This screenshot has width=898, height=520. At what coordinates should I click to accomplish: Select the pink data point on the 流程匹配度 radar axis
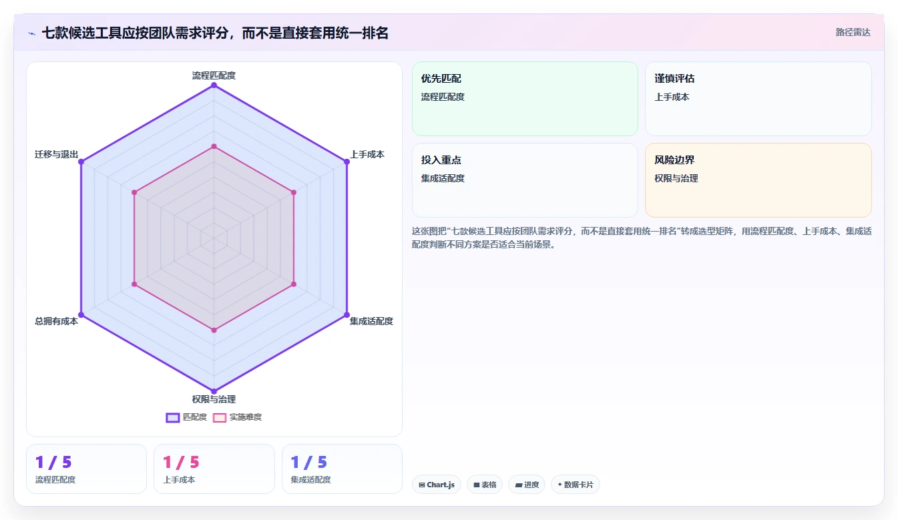[214, 146]
